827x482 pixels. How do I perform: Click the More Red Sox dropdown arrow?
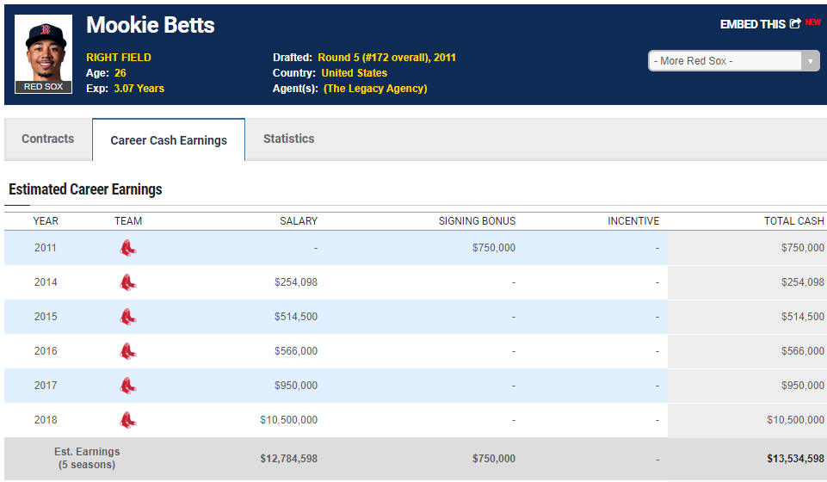[x=810, y=61]
